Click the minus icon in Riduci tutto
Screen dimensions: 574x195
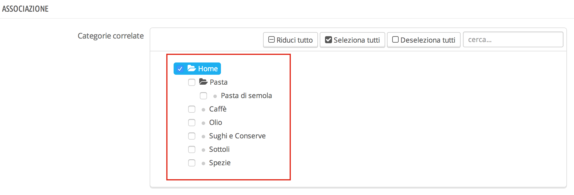(271, 40)
